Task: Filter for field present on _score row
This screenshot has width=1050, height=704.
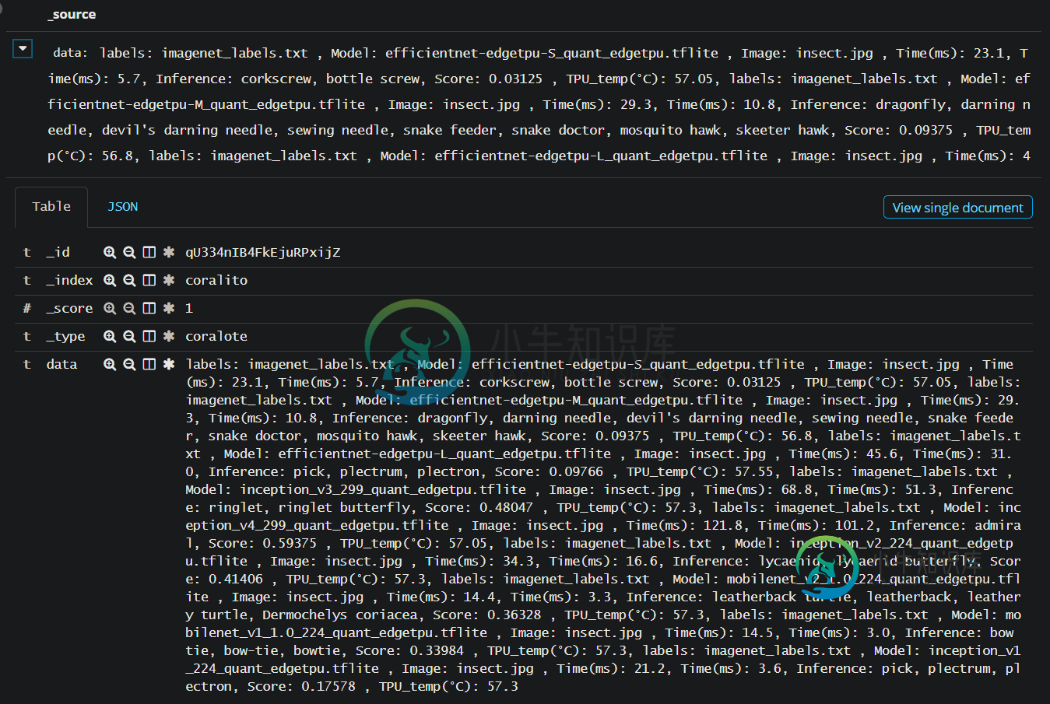Action: pos(168,308)
